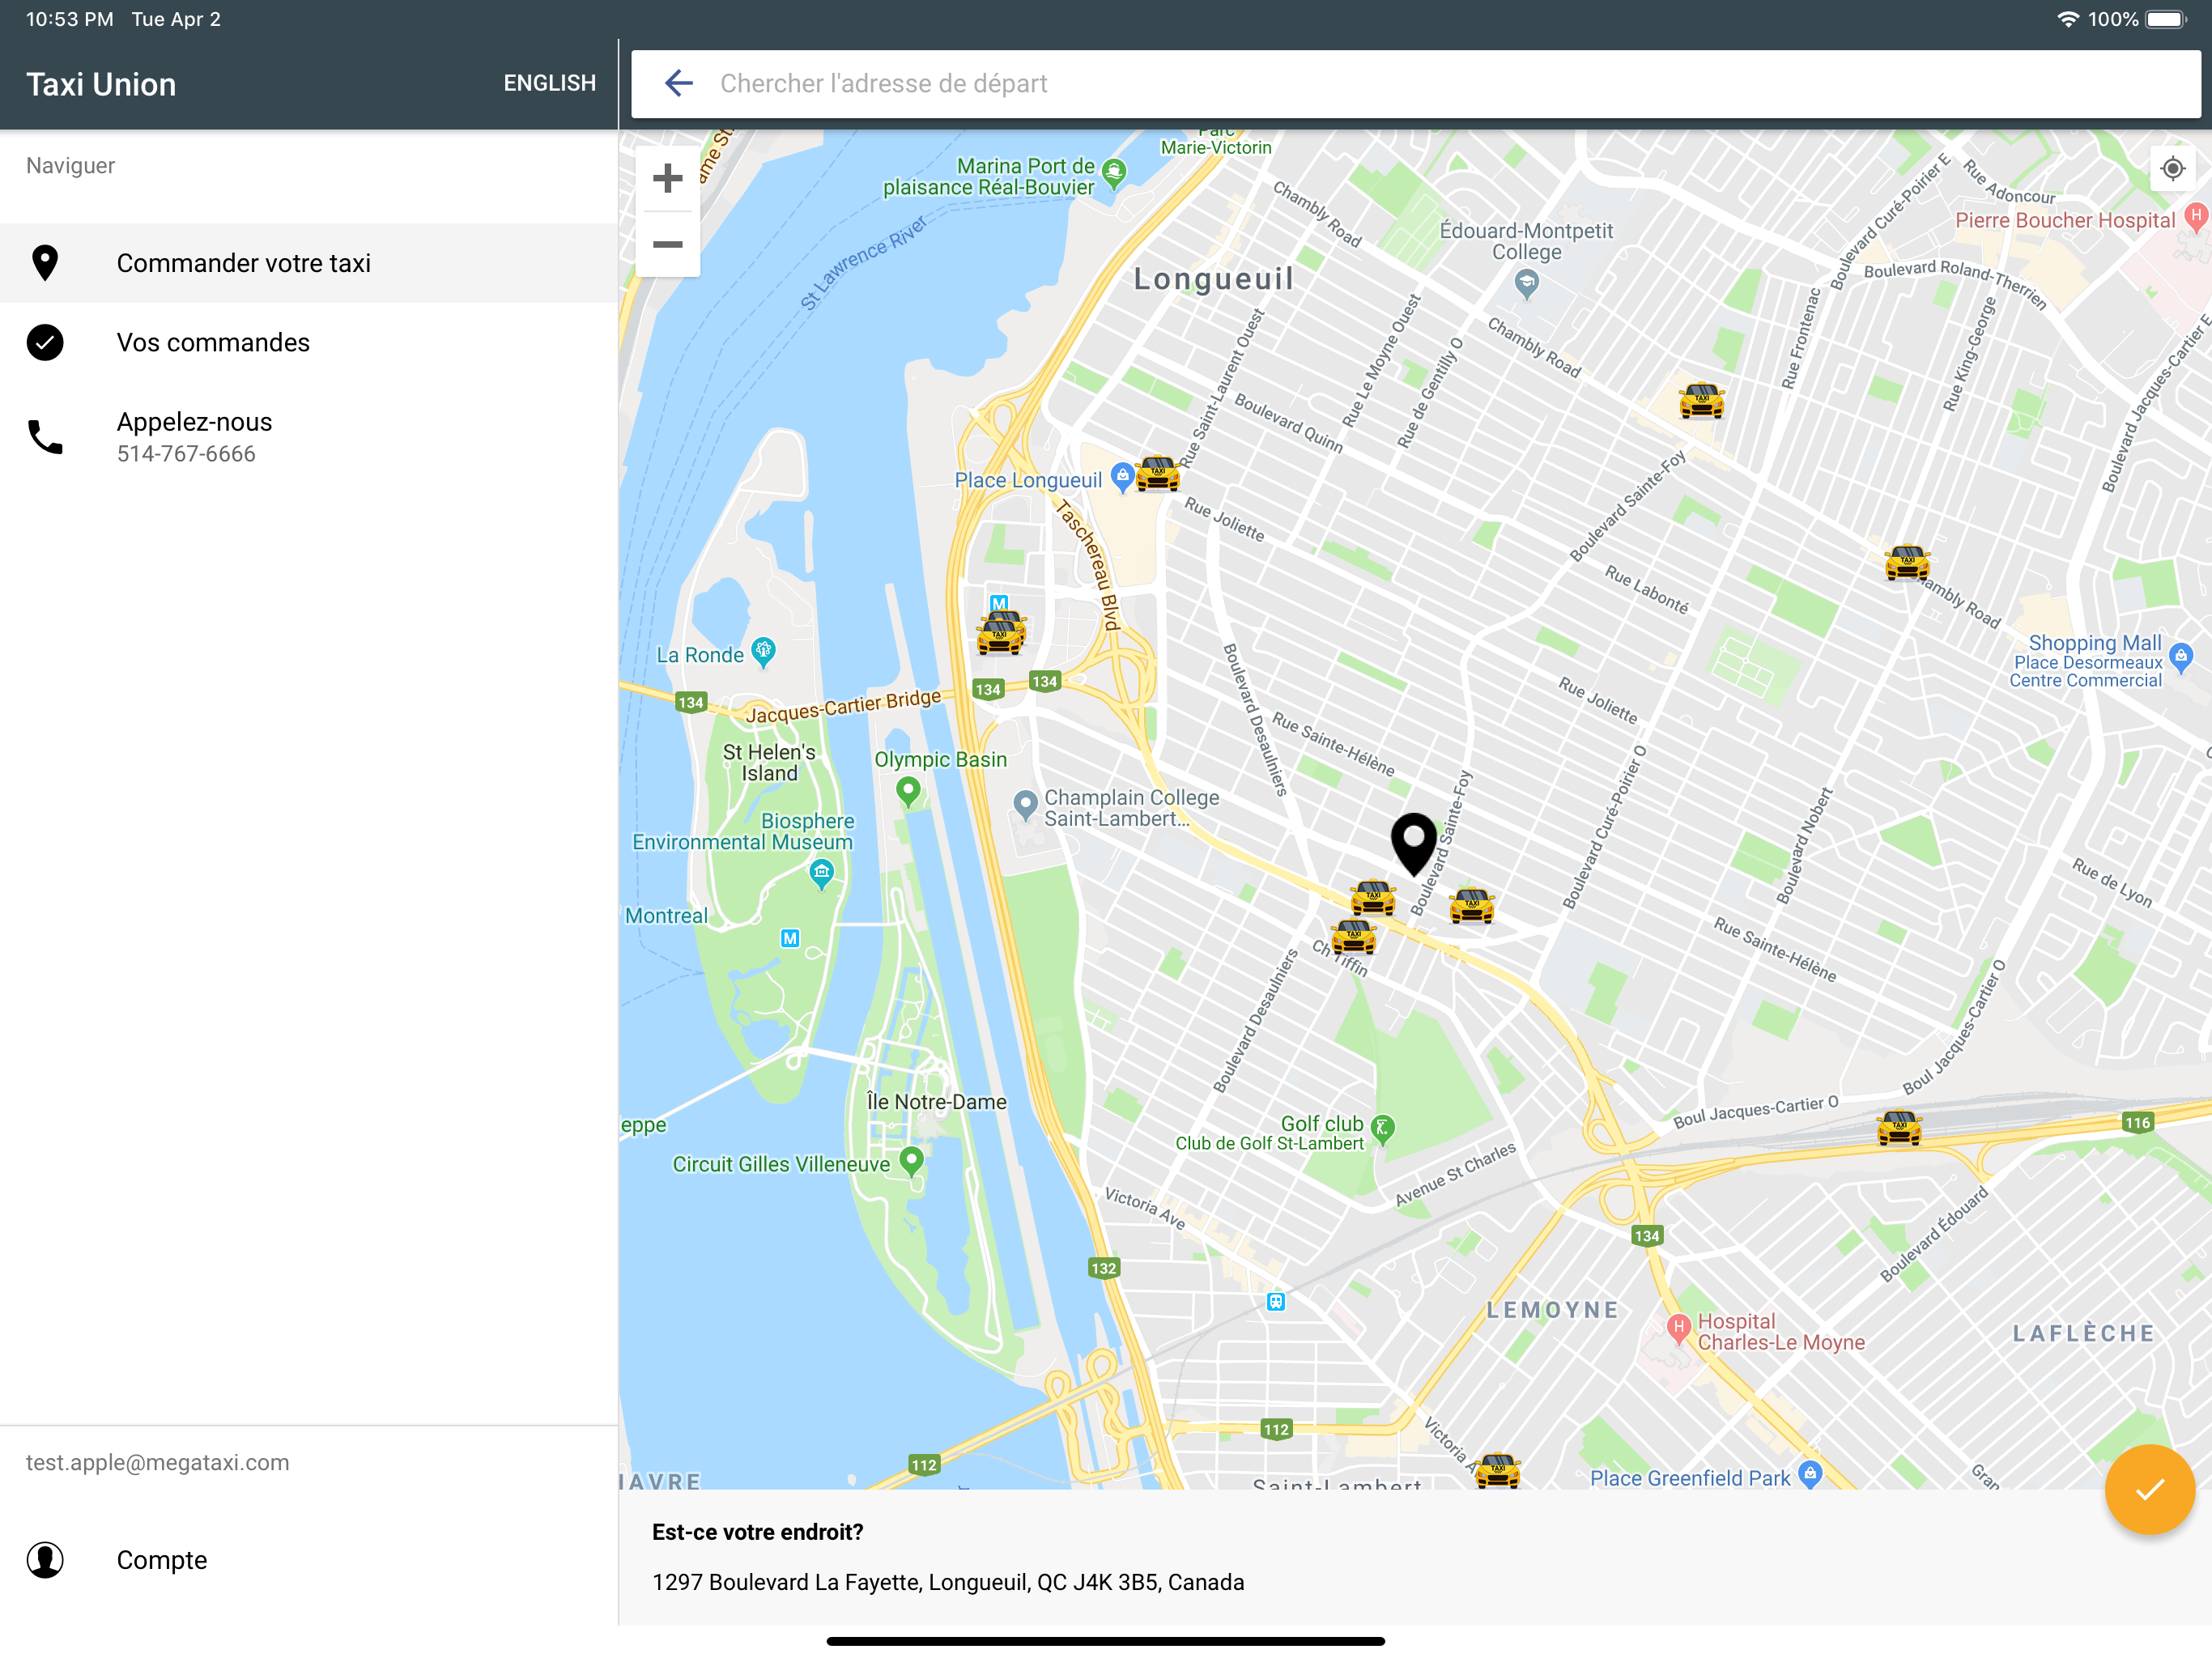Screen dimensions: 2212x1658
Task: Switch the language to ENGLISH
Action: coord(549,83)
